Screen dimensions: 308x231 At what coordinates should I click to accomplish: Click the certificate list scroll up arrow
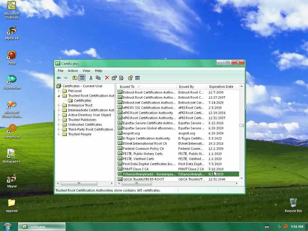[242, 86]
